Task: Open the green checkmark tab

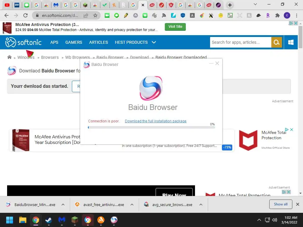Action: point(104,5)
